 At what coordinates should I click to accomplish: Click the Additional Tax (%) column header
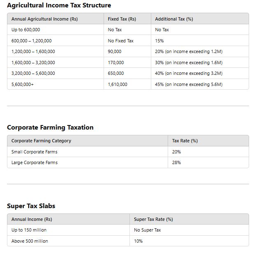174,19
